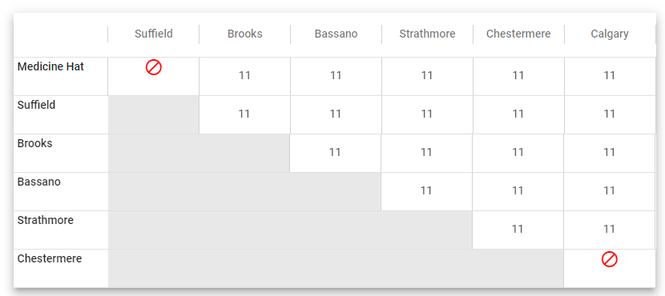Click the prohibited icon for Medicine Hat to Suffield
This screenshot has width=665, height=296.
(x=154, y=67)
